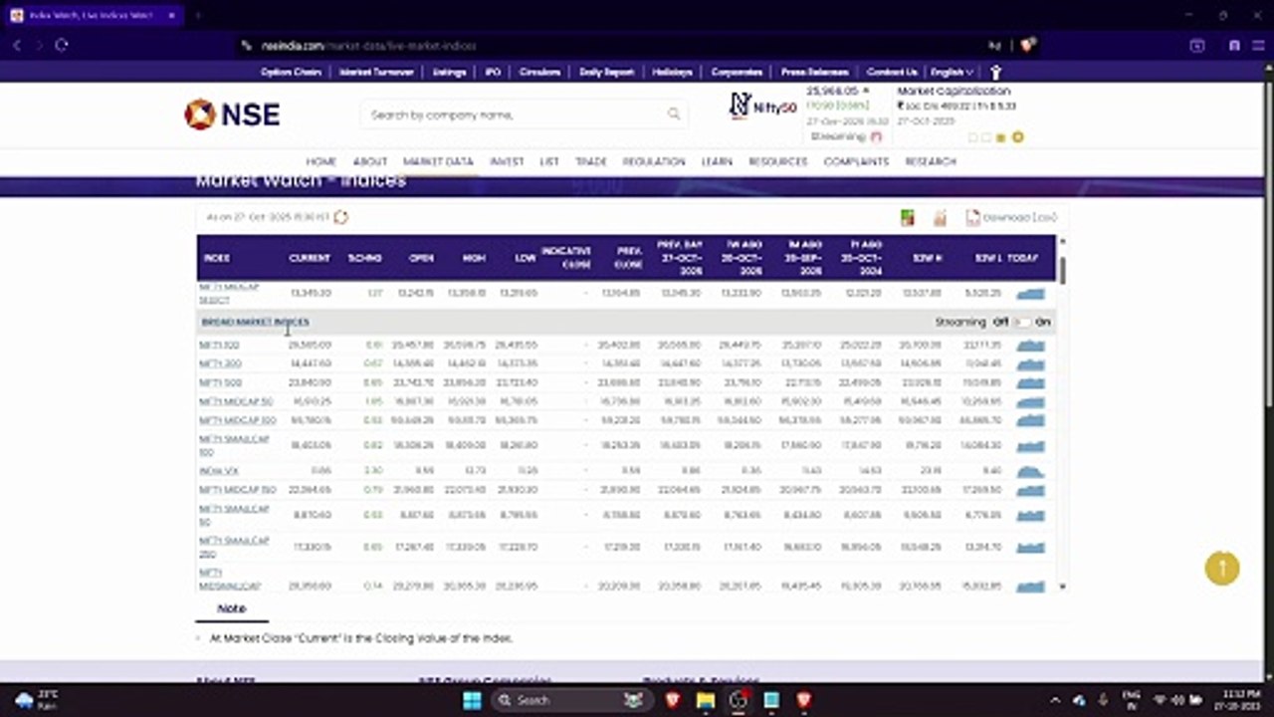Select the yellow circular theme option

pos(1017,137)
